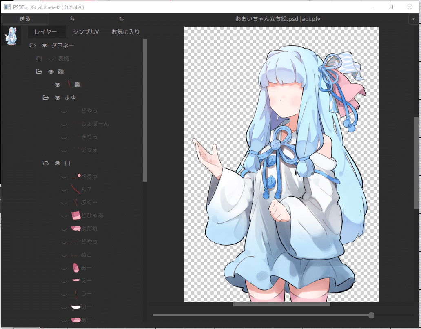Screen dimensions: 421x329
Task: Show the デフォ eyebrow layer
Action: pyautogui.click(x=64, y=150)
